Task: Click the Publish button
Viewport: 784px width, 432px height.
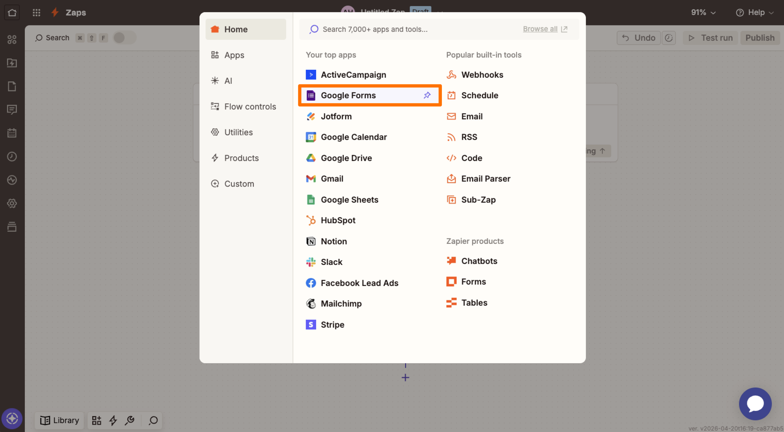Action: pos(760,38)
